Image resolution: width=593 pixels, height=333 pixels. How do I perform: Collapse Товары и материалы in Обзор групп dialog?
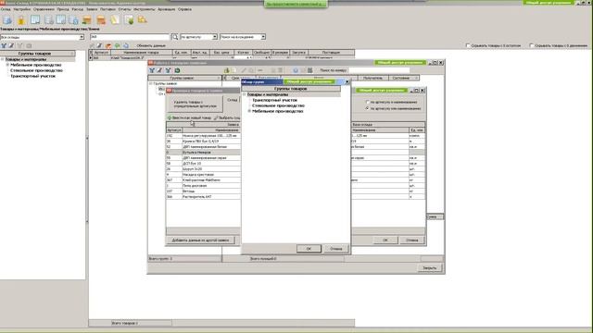point(245,94)
